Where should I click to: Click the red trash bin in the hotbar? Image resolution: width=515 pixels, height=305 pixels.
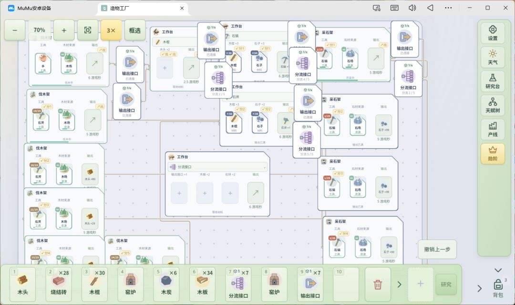(378, 285)
